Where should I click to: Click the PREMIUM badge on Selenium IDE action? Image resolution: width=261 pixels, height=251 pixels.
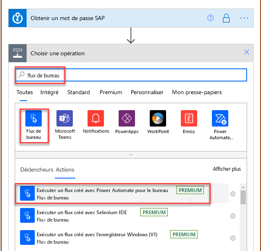click(154, 212)
